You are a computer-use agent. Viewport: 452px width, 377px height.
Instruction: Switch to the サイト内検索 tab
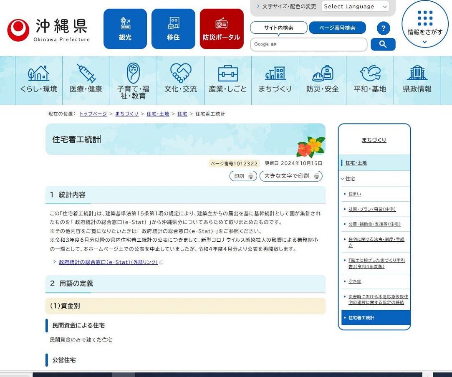(x=278, y=28)
